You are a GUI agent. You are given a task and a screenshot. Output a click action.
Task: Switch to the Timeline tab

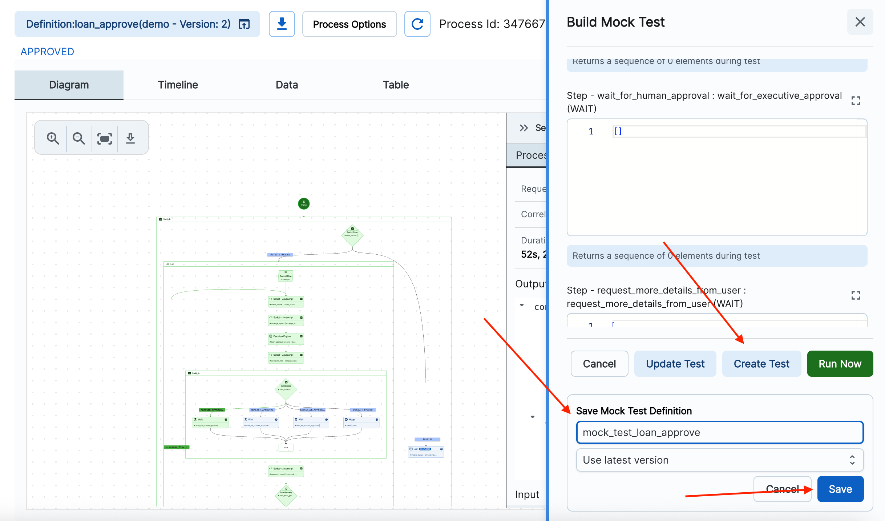pyautogui.click(x=178, y=85)
